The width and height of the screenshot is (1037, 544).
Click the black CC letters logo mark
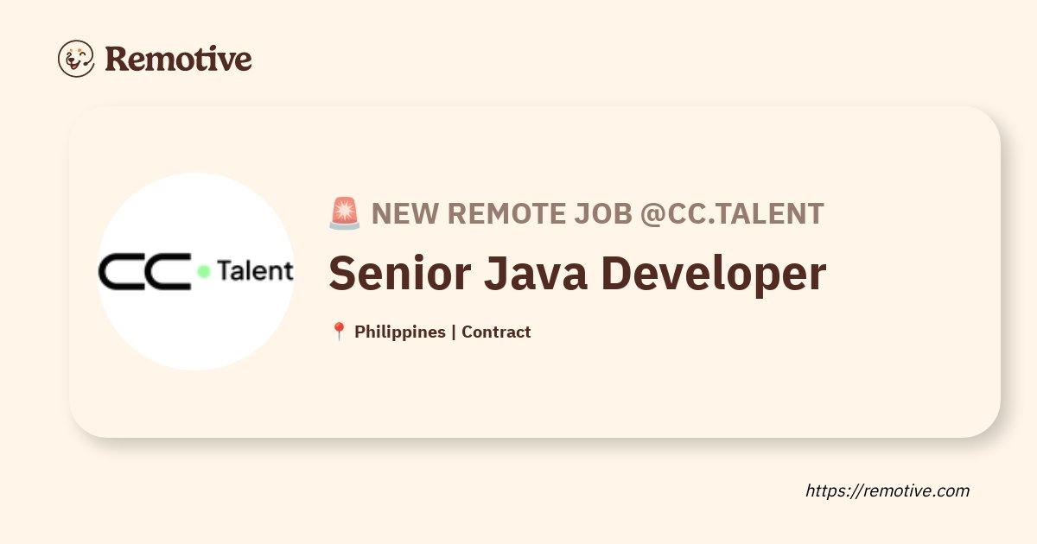point(144,271)
